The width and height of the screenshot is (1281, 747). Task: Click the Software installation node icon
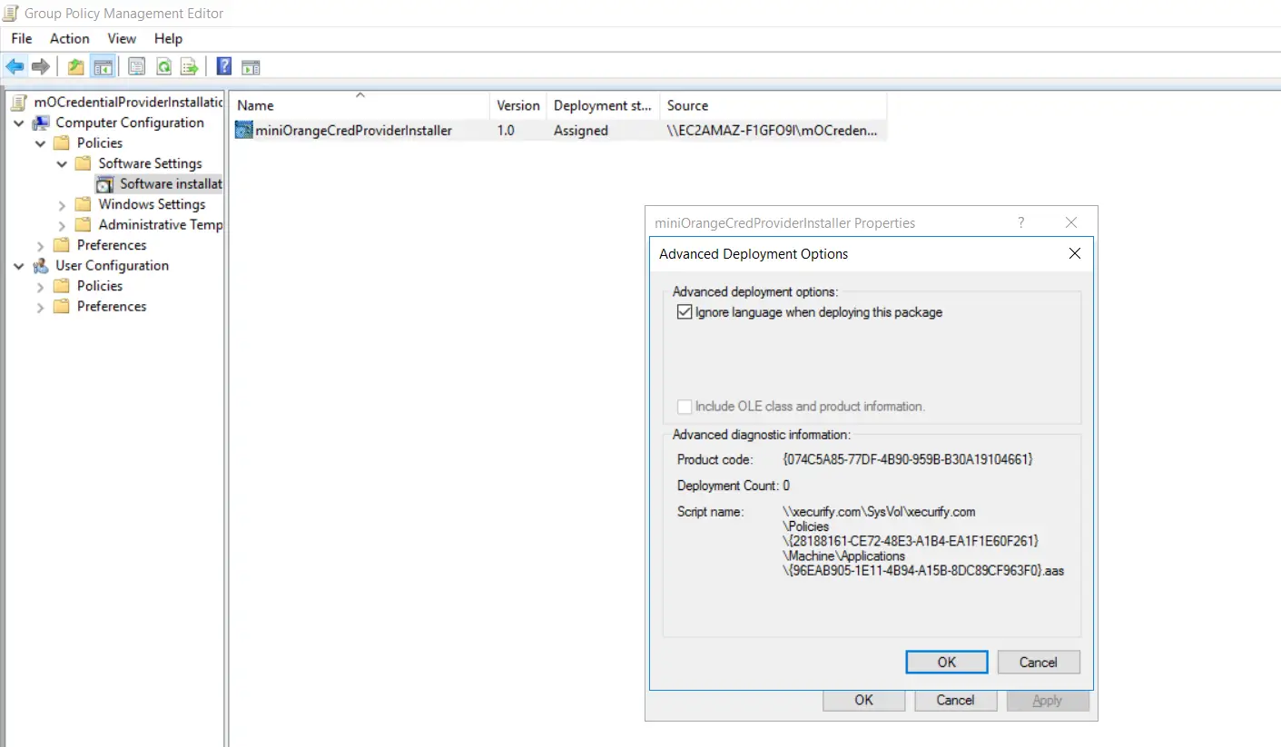[105, 184]
